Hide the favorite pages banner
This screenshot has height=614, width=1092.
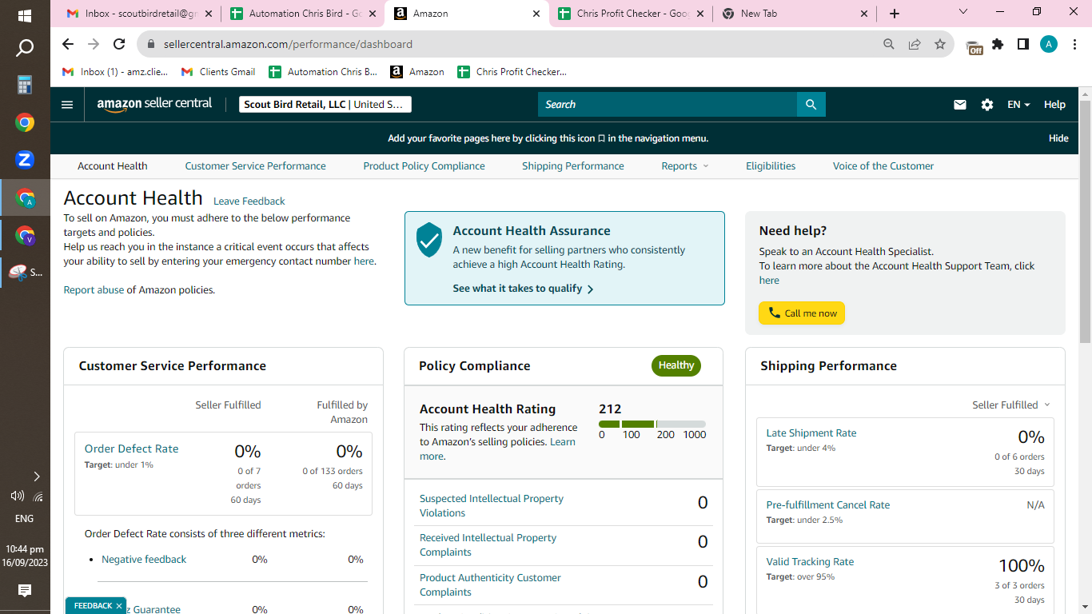tap(1058, 138)
